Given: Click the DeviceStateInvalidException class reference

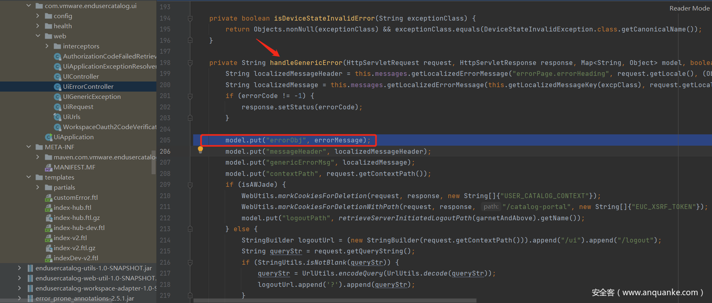Looking at the screenshot, I should pos(538,29).
